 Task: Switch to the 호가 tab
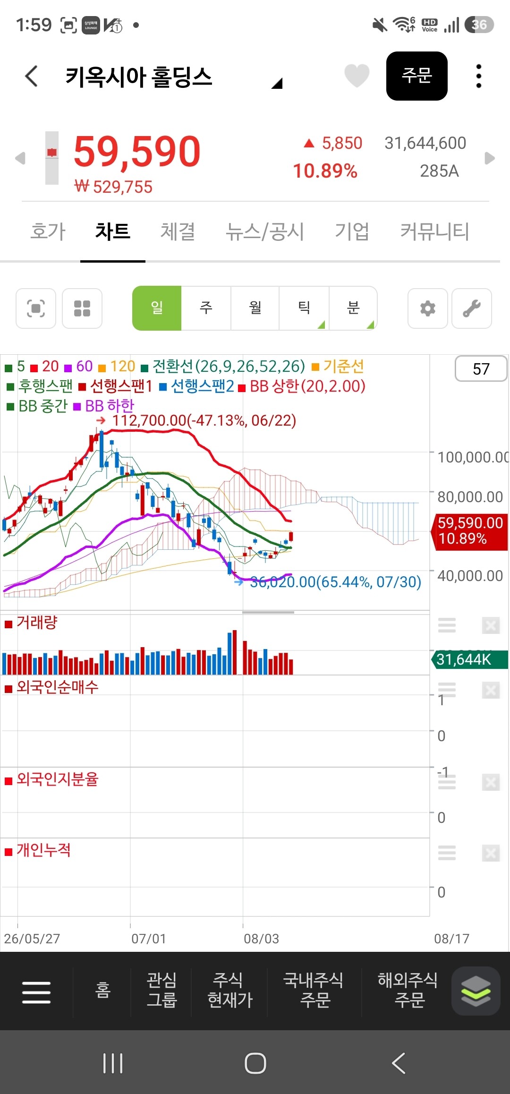tap(48, 231)
